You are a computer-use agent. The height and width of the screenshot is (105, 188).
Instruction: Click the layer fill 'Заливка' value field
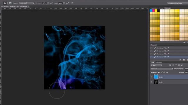pyautogui.click(x=187, y=72)
